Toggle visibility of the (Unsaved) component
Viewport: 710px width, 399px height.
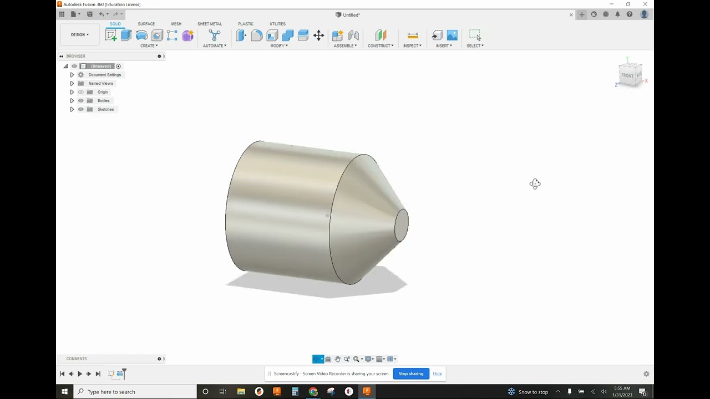pyautogui.click(x=74, y=66)
